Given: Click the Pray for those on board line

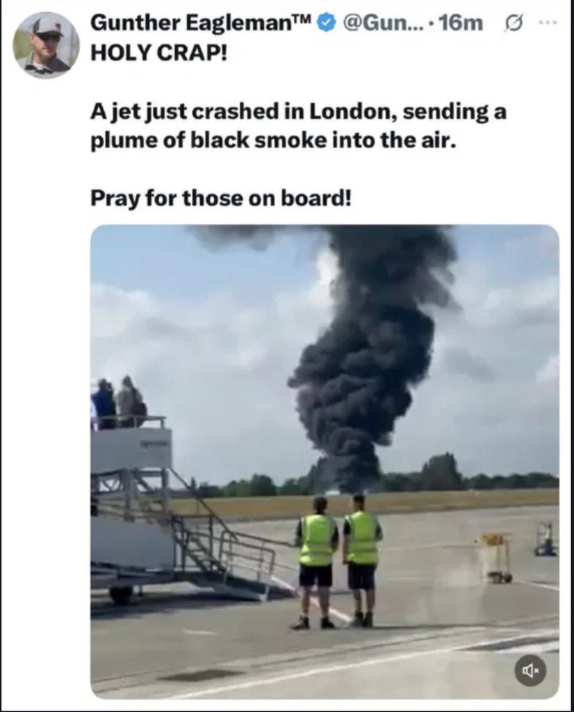Looking at the screenshot, I should (221, 198).
